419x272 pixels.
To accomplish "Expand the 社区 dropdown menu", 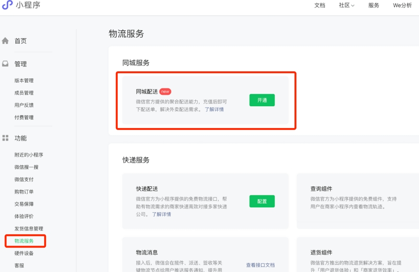I will pyautogui.click(x=347, y=5).
